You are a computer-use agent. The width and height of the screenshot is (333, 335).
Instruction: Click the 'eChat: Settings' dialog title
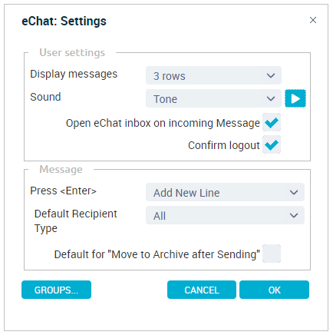tap(64, 21)
